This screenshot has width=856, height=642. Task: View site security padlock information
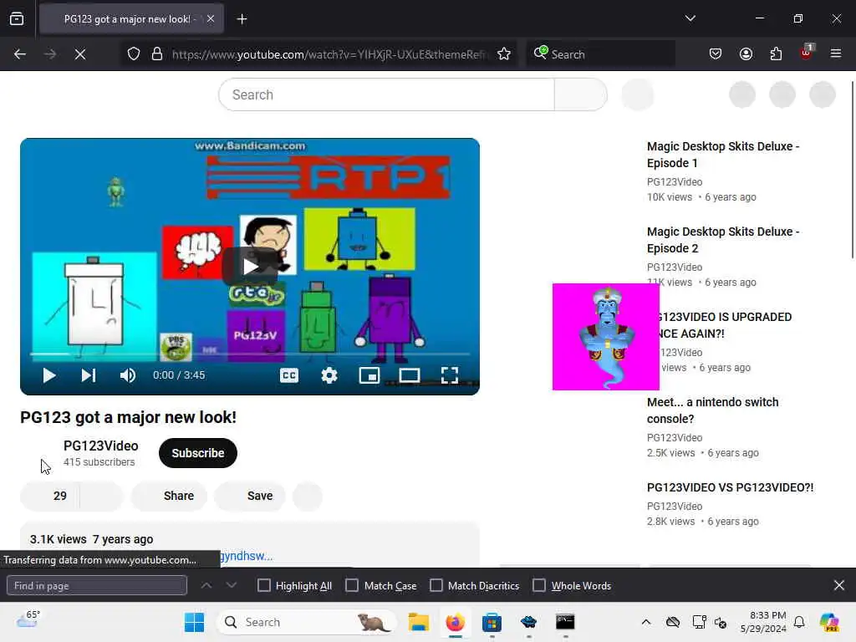click(x=156, y=54)
